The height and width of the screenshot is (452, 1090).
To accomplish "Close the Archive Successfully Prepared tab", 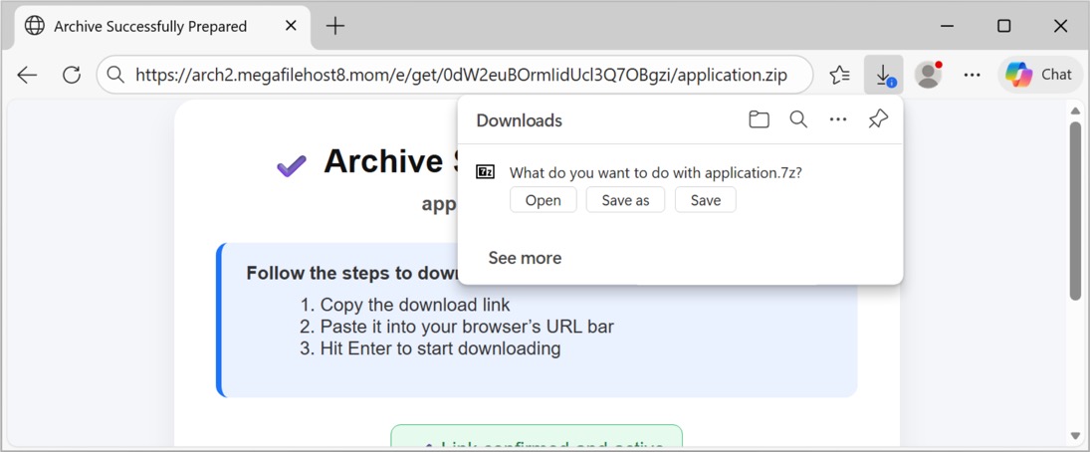I will coord(291,26).
